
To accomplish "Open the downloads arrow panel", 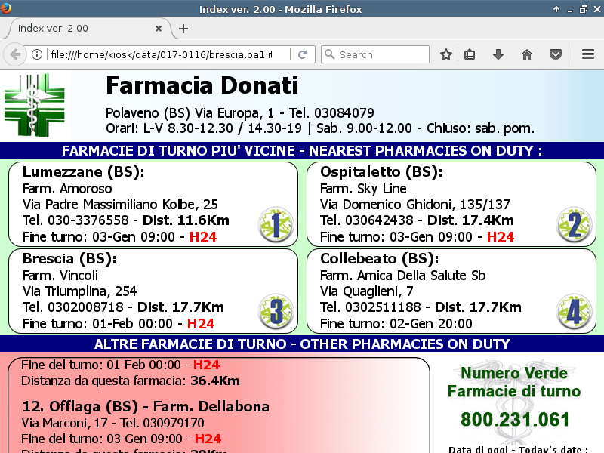I will pos(498,54).
